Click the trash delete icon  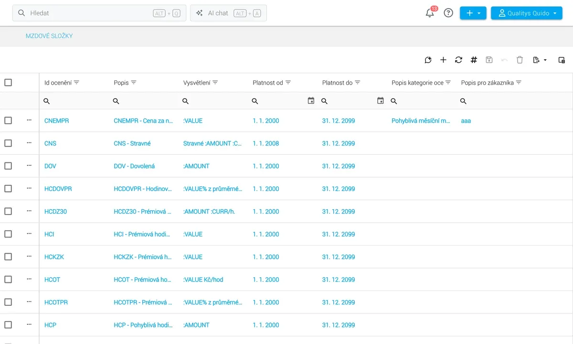[520, 60]
